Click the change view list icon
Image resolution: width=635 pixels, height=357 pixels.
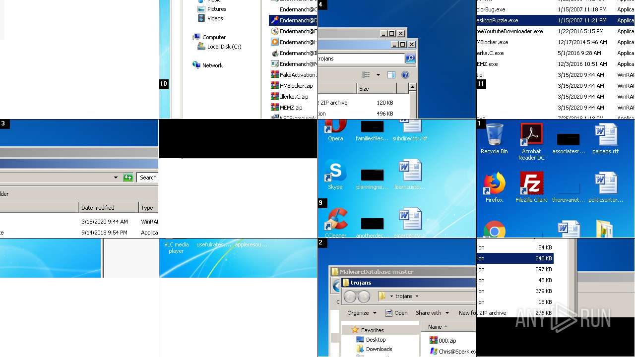366,75
